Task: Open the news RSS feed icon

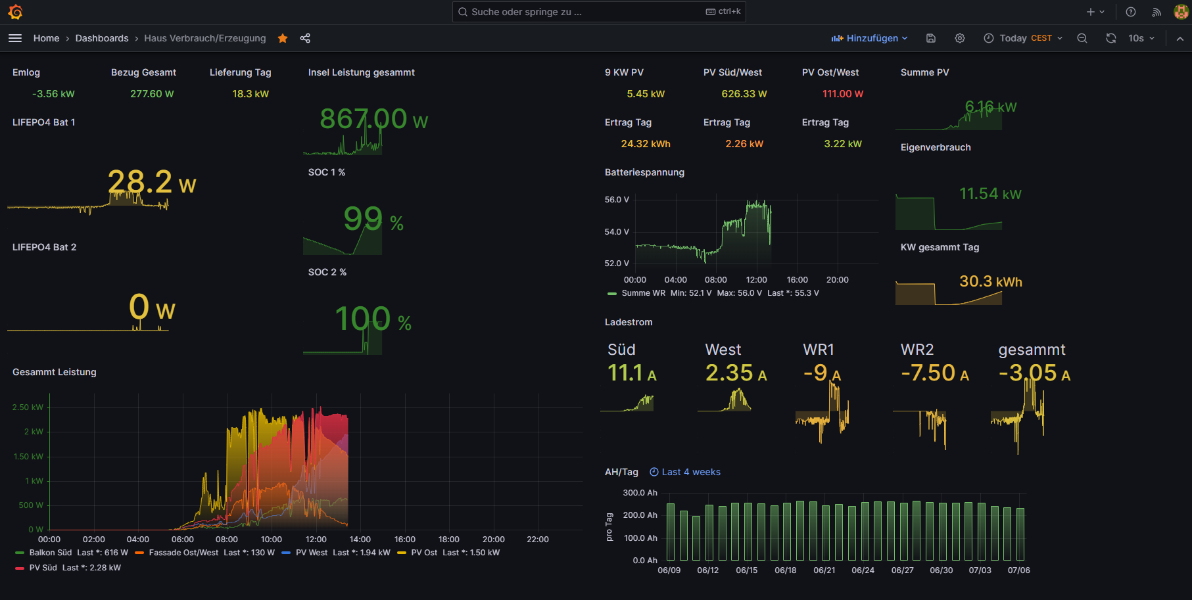Action: click(1156, 12)
